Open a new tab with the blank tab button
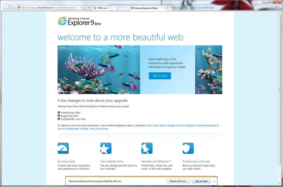 170,8
